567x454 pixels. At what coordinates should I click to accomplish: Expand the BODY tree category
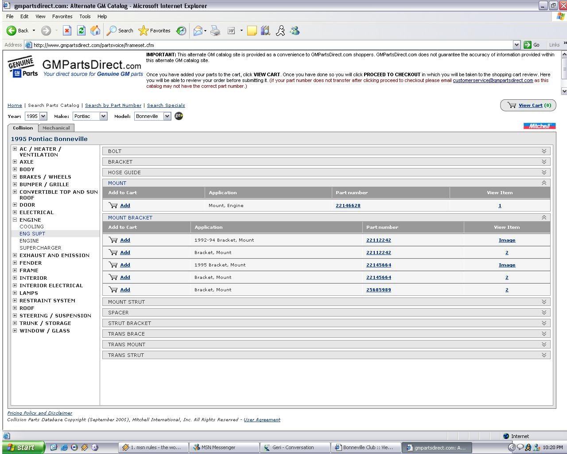15,169
